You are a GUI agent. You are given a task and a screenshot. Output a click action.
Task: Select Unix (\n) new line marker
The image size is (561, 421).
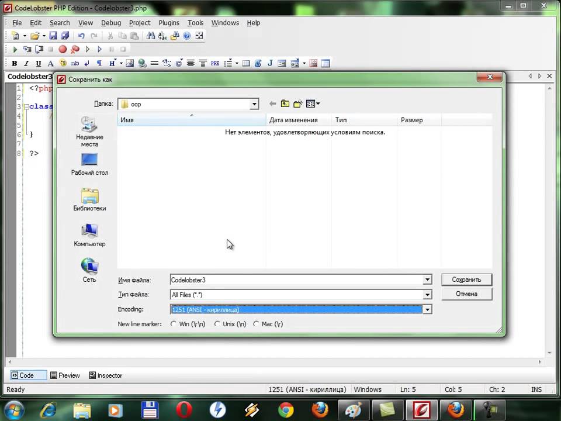[x=217, y=323]
